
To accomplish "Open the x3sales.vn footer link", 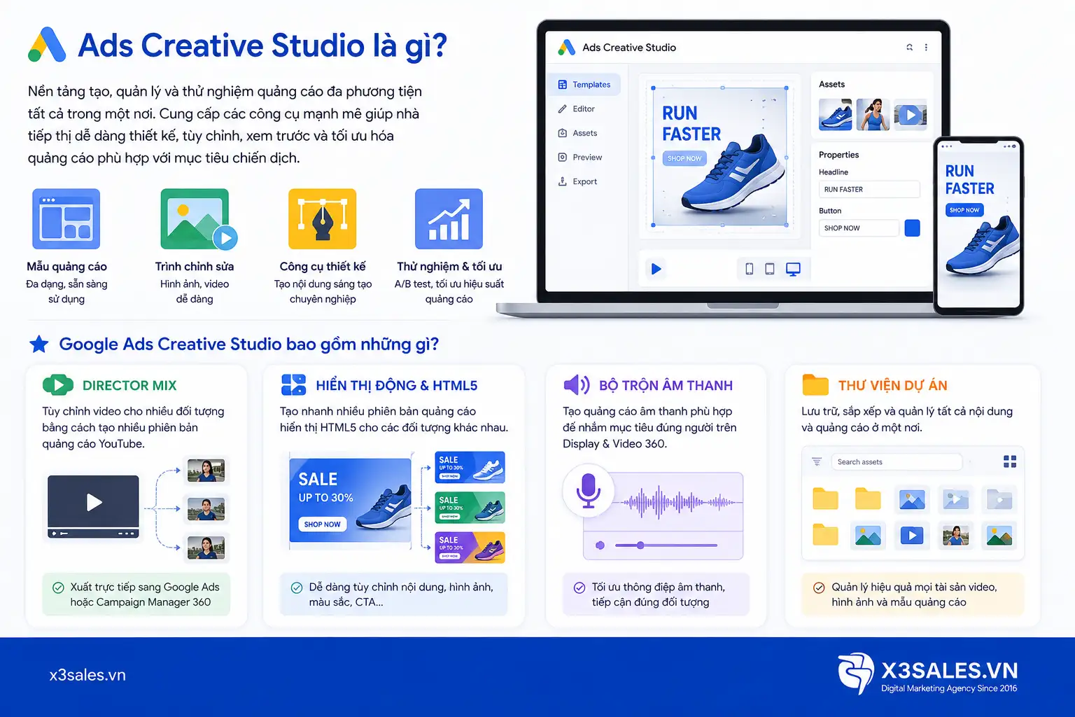I will 87,675.
